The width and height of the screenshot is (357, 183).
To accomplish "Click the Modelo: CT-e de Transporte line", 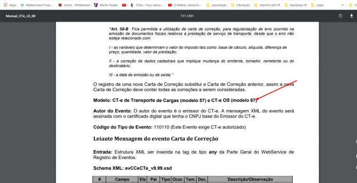I will click(x=175, y=101).
